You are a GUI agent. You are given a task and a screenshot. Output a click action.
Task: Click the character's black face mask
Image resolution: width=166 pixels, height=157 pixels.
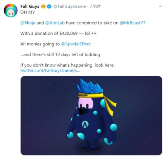[84, 111]
